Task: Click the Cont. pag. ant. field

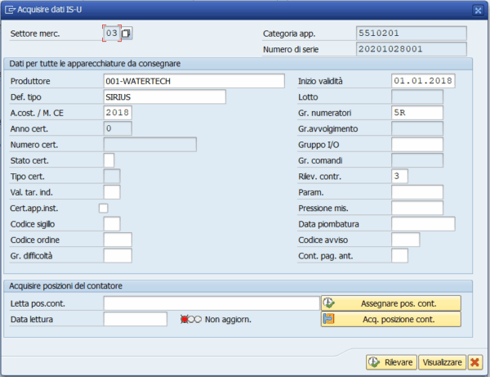Action: (x=399, y=256)
